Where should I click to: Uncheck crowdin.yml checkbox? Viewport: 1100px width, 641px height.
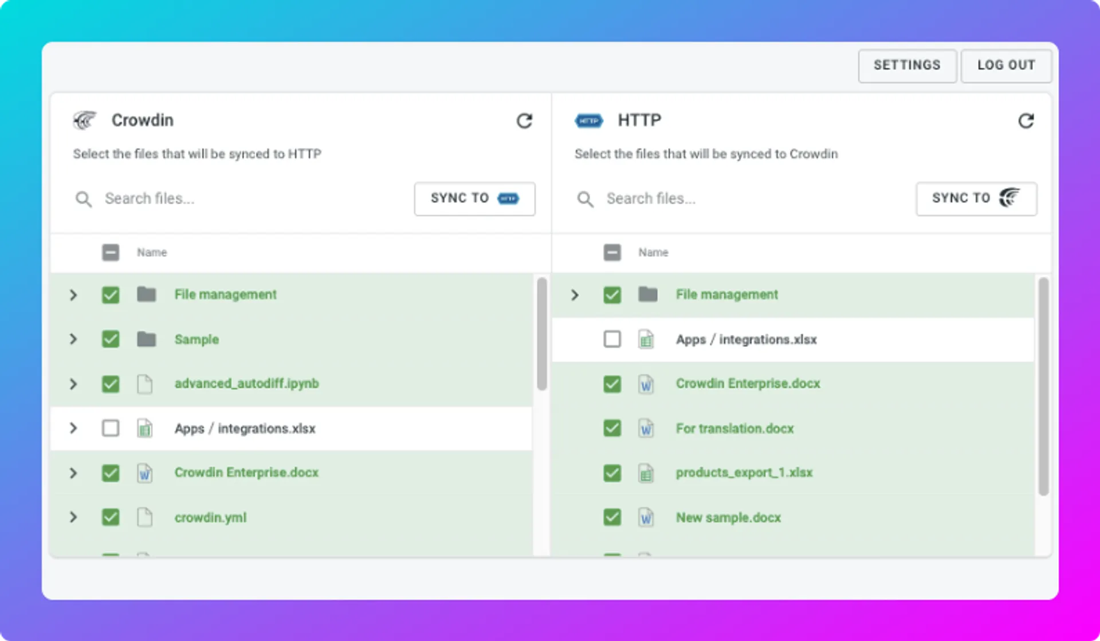(x=111, y=517)
